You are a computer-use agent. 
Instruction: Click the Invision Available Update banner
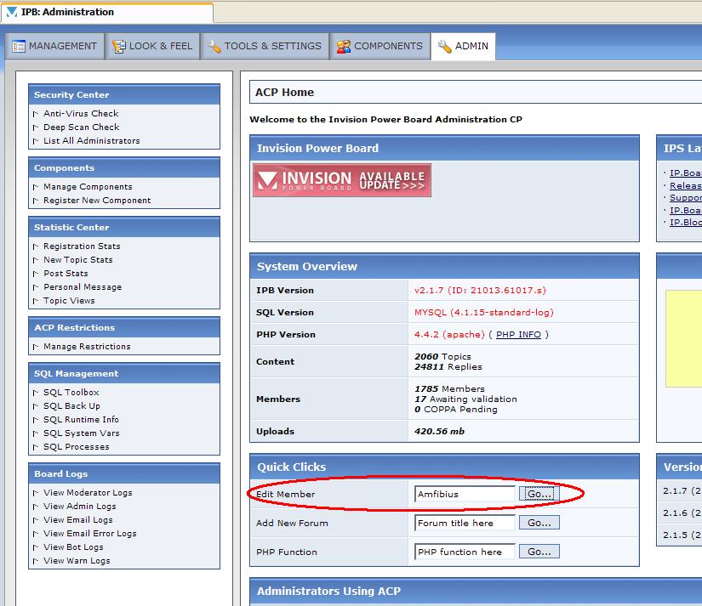pos(342,180)
